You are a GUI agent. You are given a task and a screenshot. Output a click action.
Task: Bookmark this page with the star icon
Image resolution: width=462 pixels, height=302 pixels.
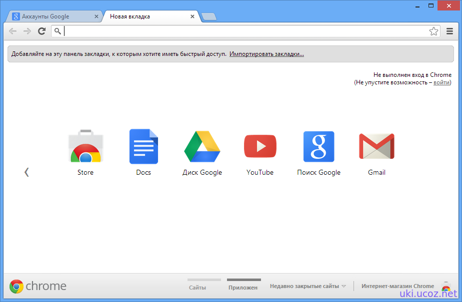(x=433, y=31)
